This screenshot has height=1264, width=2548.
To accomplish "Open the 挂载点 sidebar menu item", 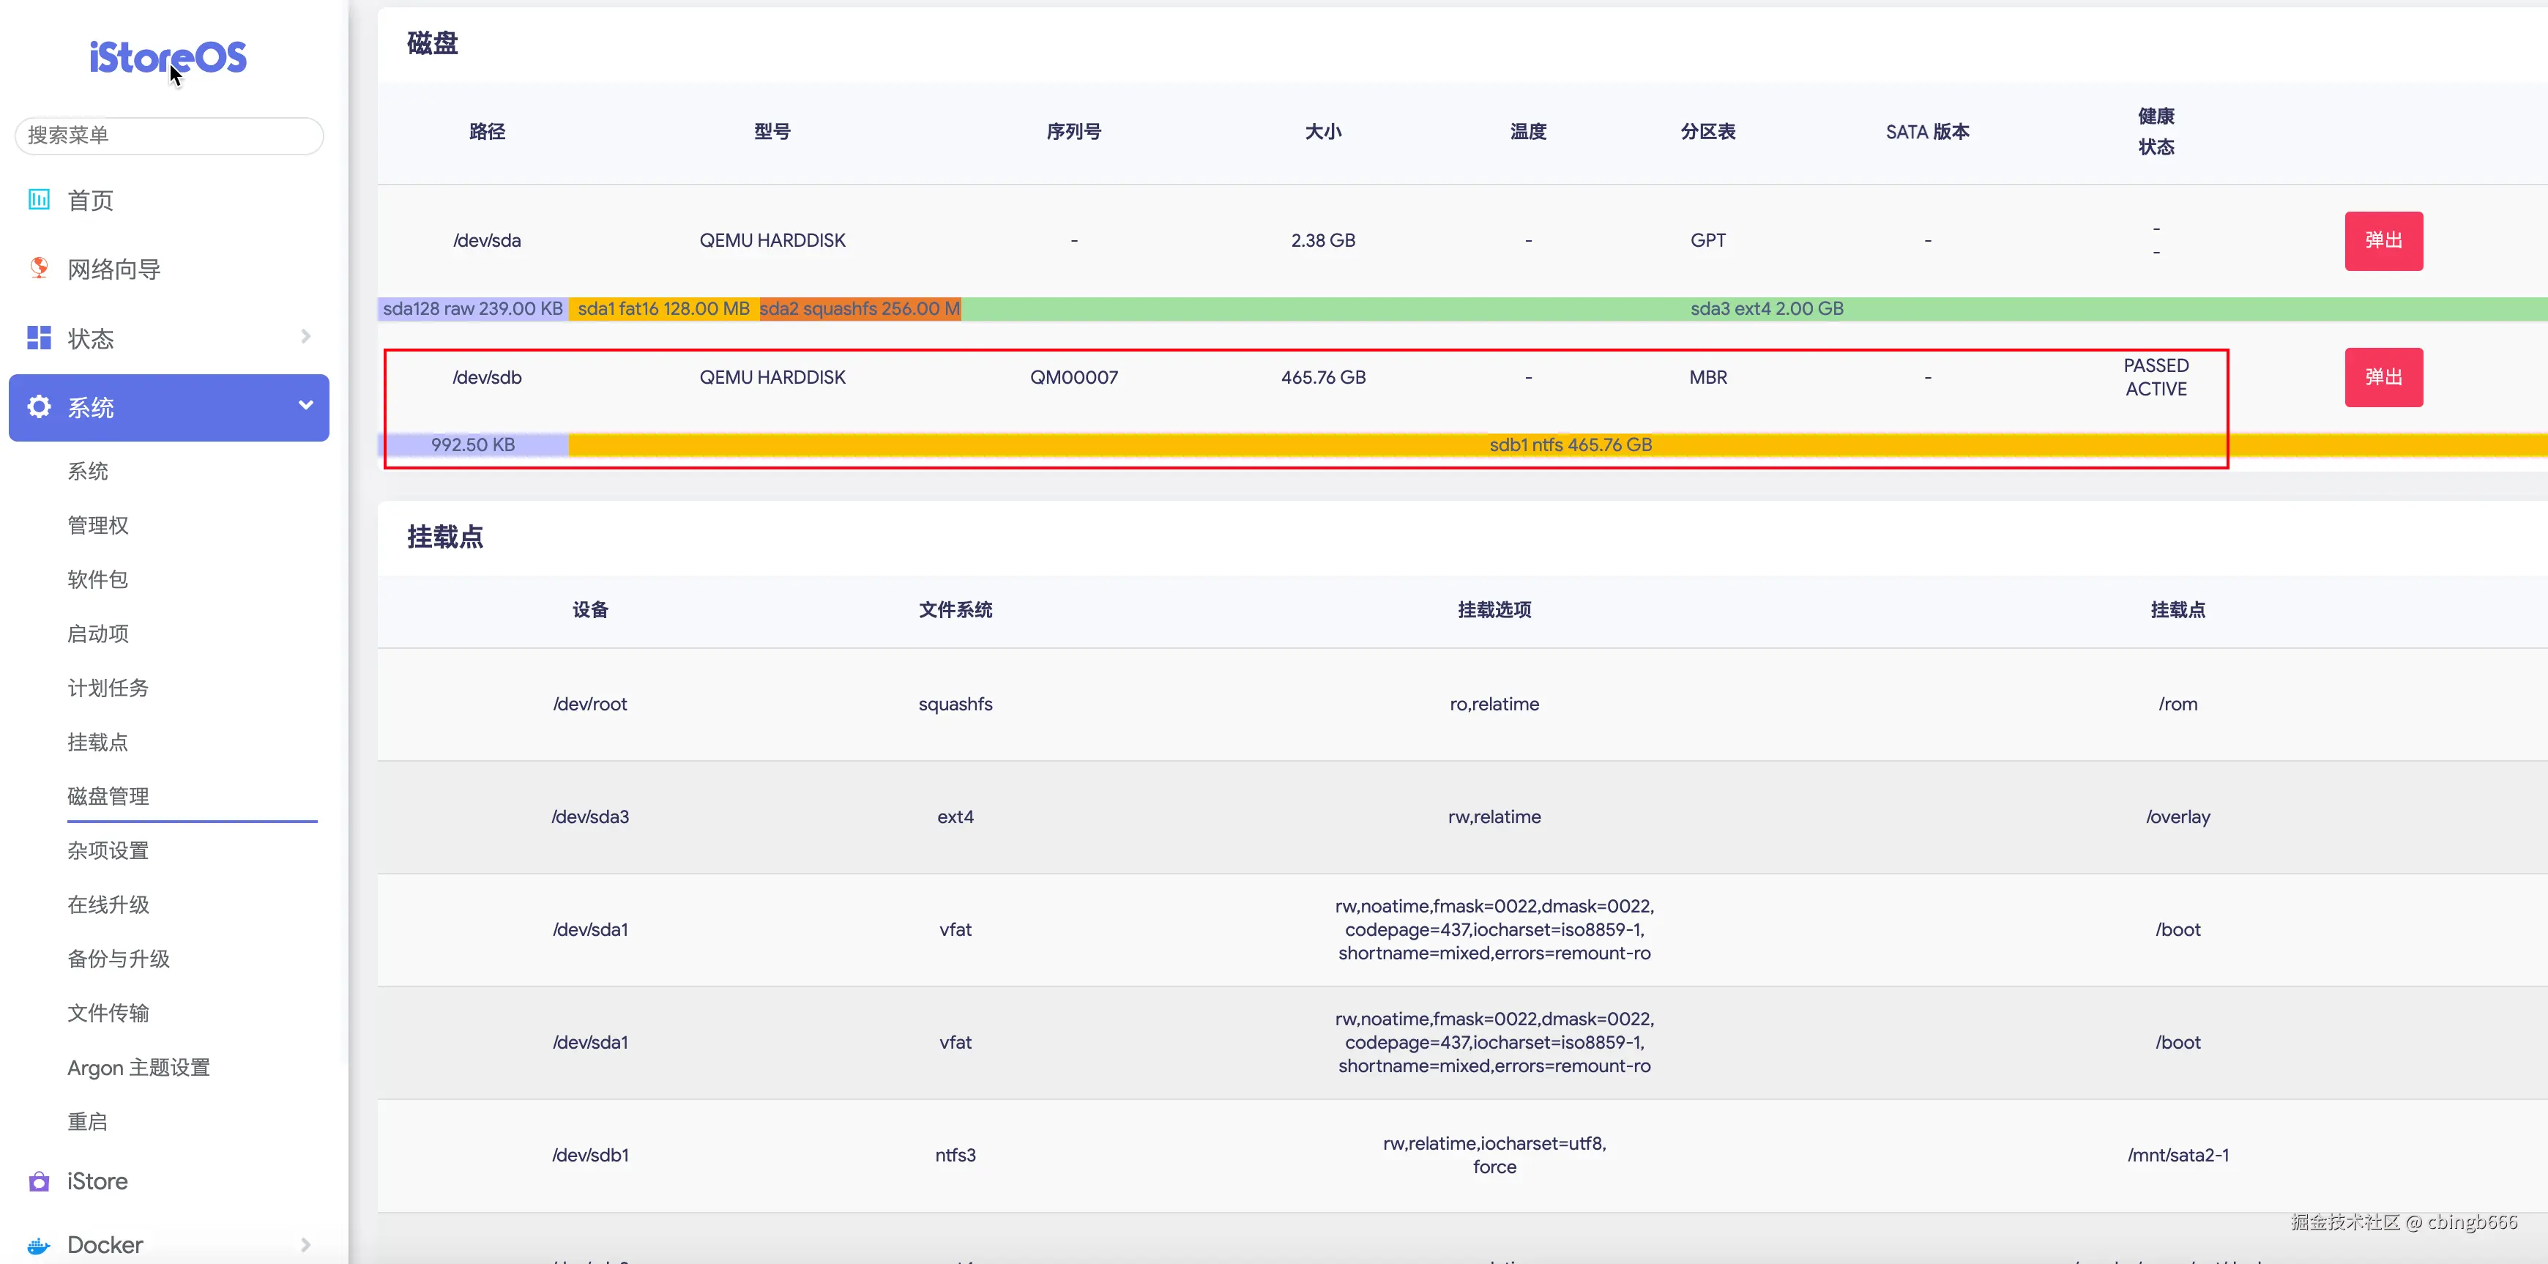I will point(97,742).
